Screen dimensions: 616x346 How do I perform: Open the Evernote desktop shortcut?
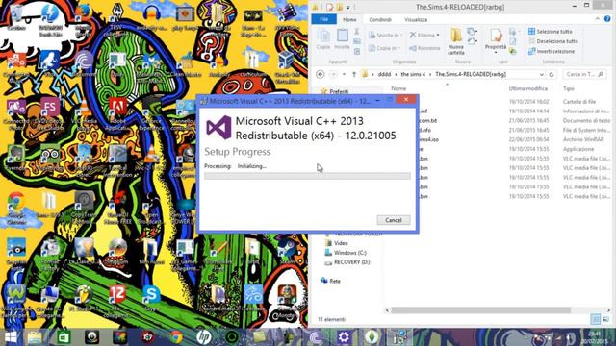coord(16,159)
